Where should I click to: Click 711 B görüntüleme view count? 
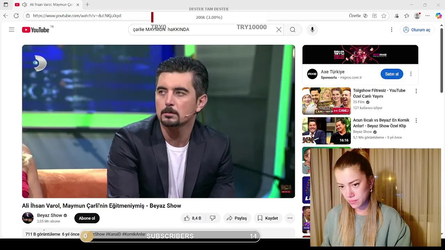pyautogui.click(x=43, y=234)
